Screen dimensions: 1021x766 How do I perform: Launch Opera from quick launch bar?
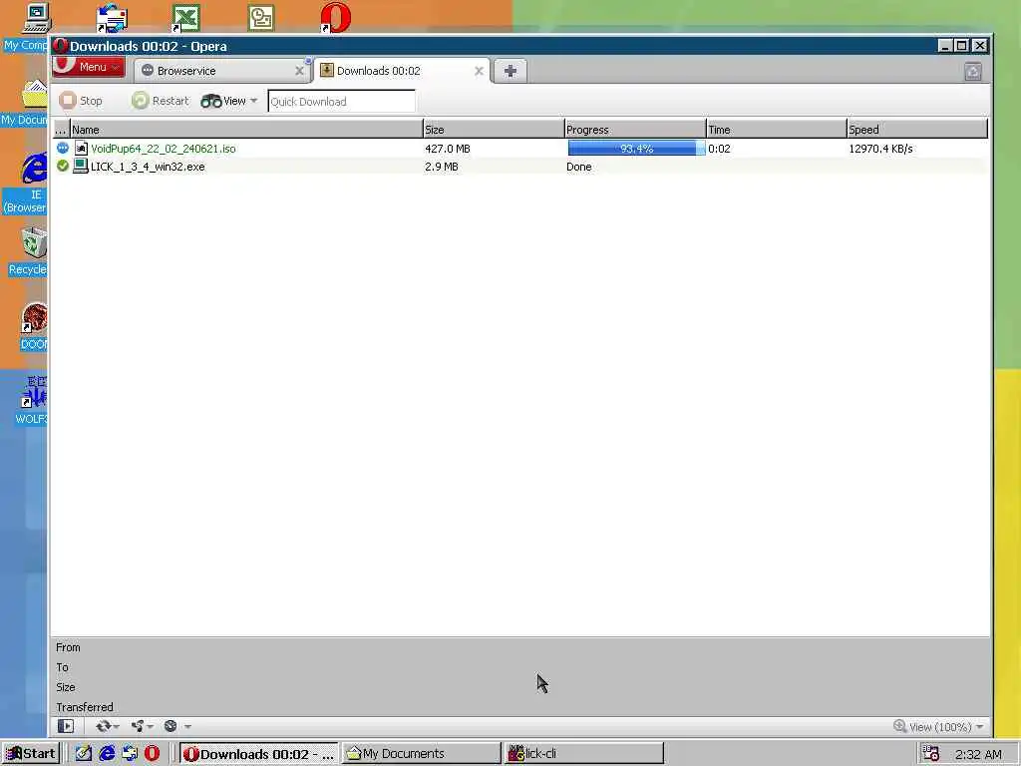[x=152, y=754]
